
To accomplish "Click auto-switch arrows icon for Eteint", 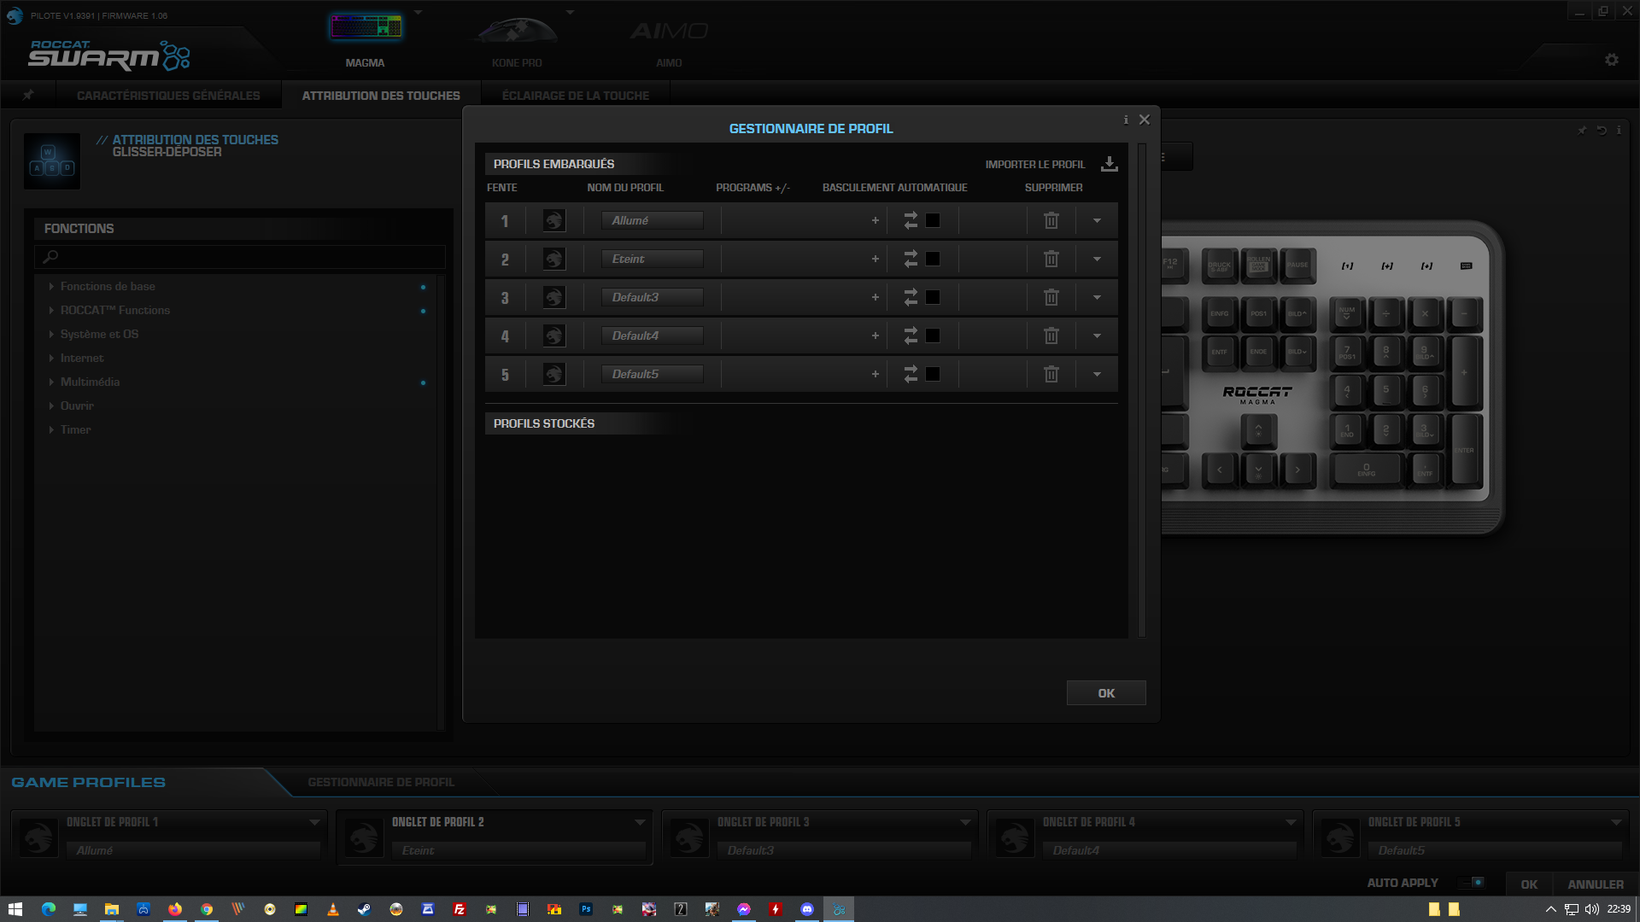I will (x=911, y=259).
